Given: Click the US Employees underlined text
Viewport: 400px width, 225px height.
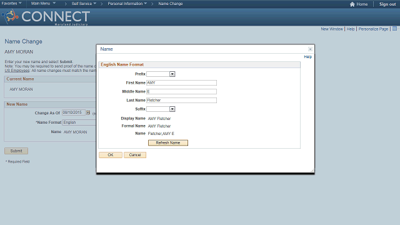Looking at the screenshot, I should coord(17,71).
